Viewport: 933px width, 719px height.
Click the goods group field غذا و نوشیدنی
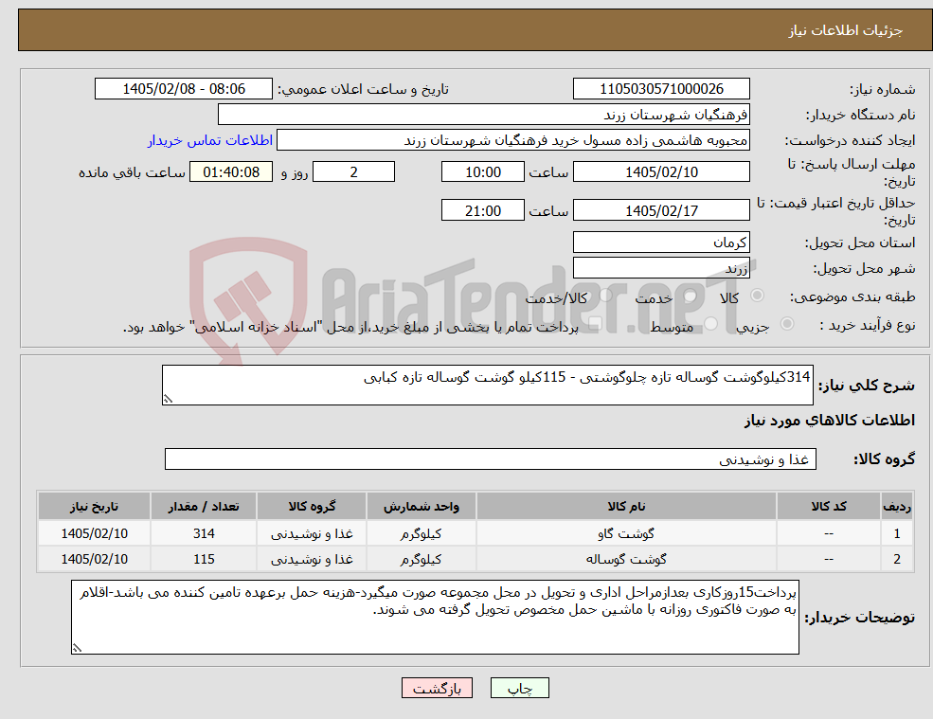click(x=491, y=458)
